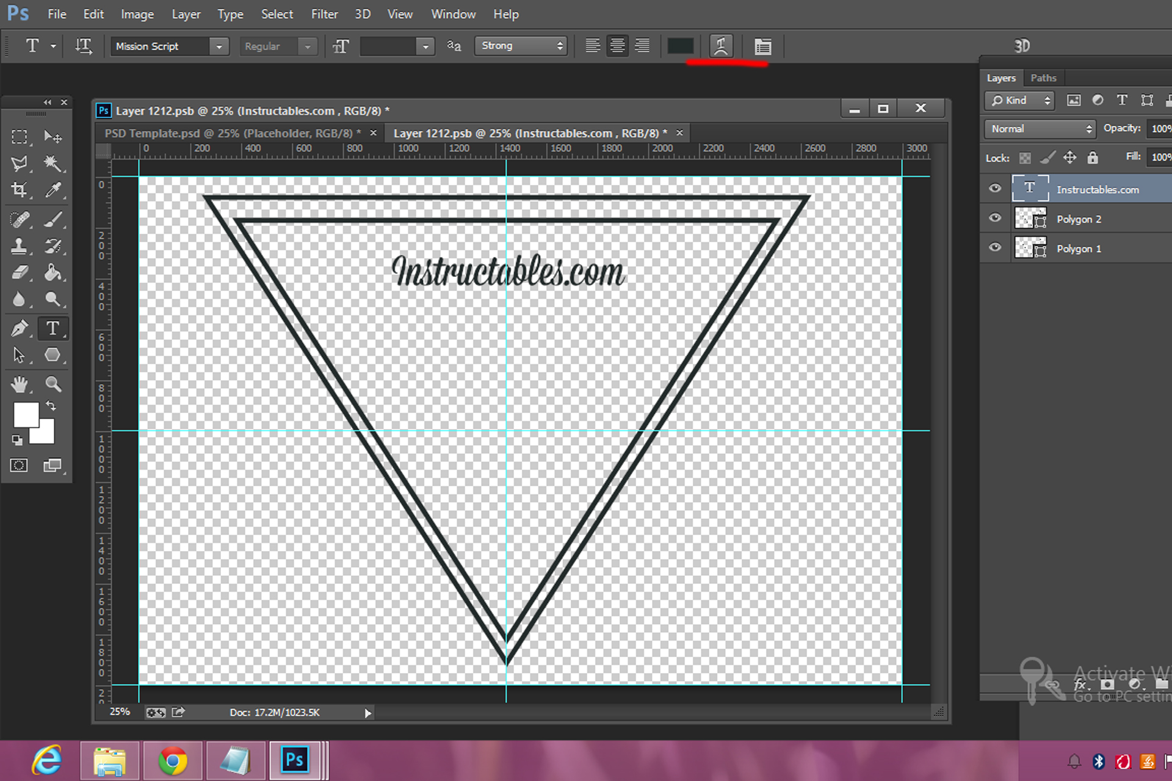Image resolution: width=1172 pixels, height=781 pixels.
Task: Select the Healing Brush tool
Action: click(x=20, y=219)
